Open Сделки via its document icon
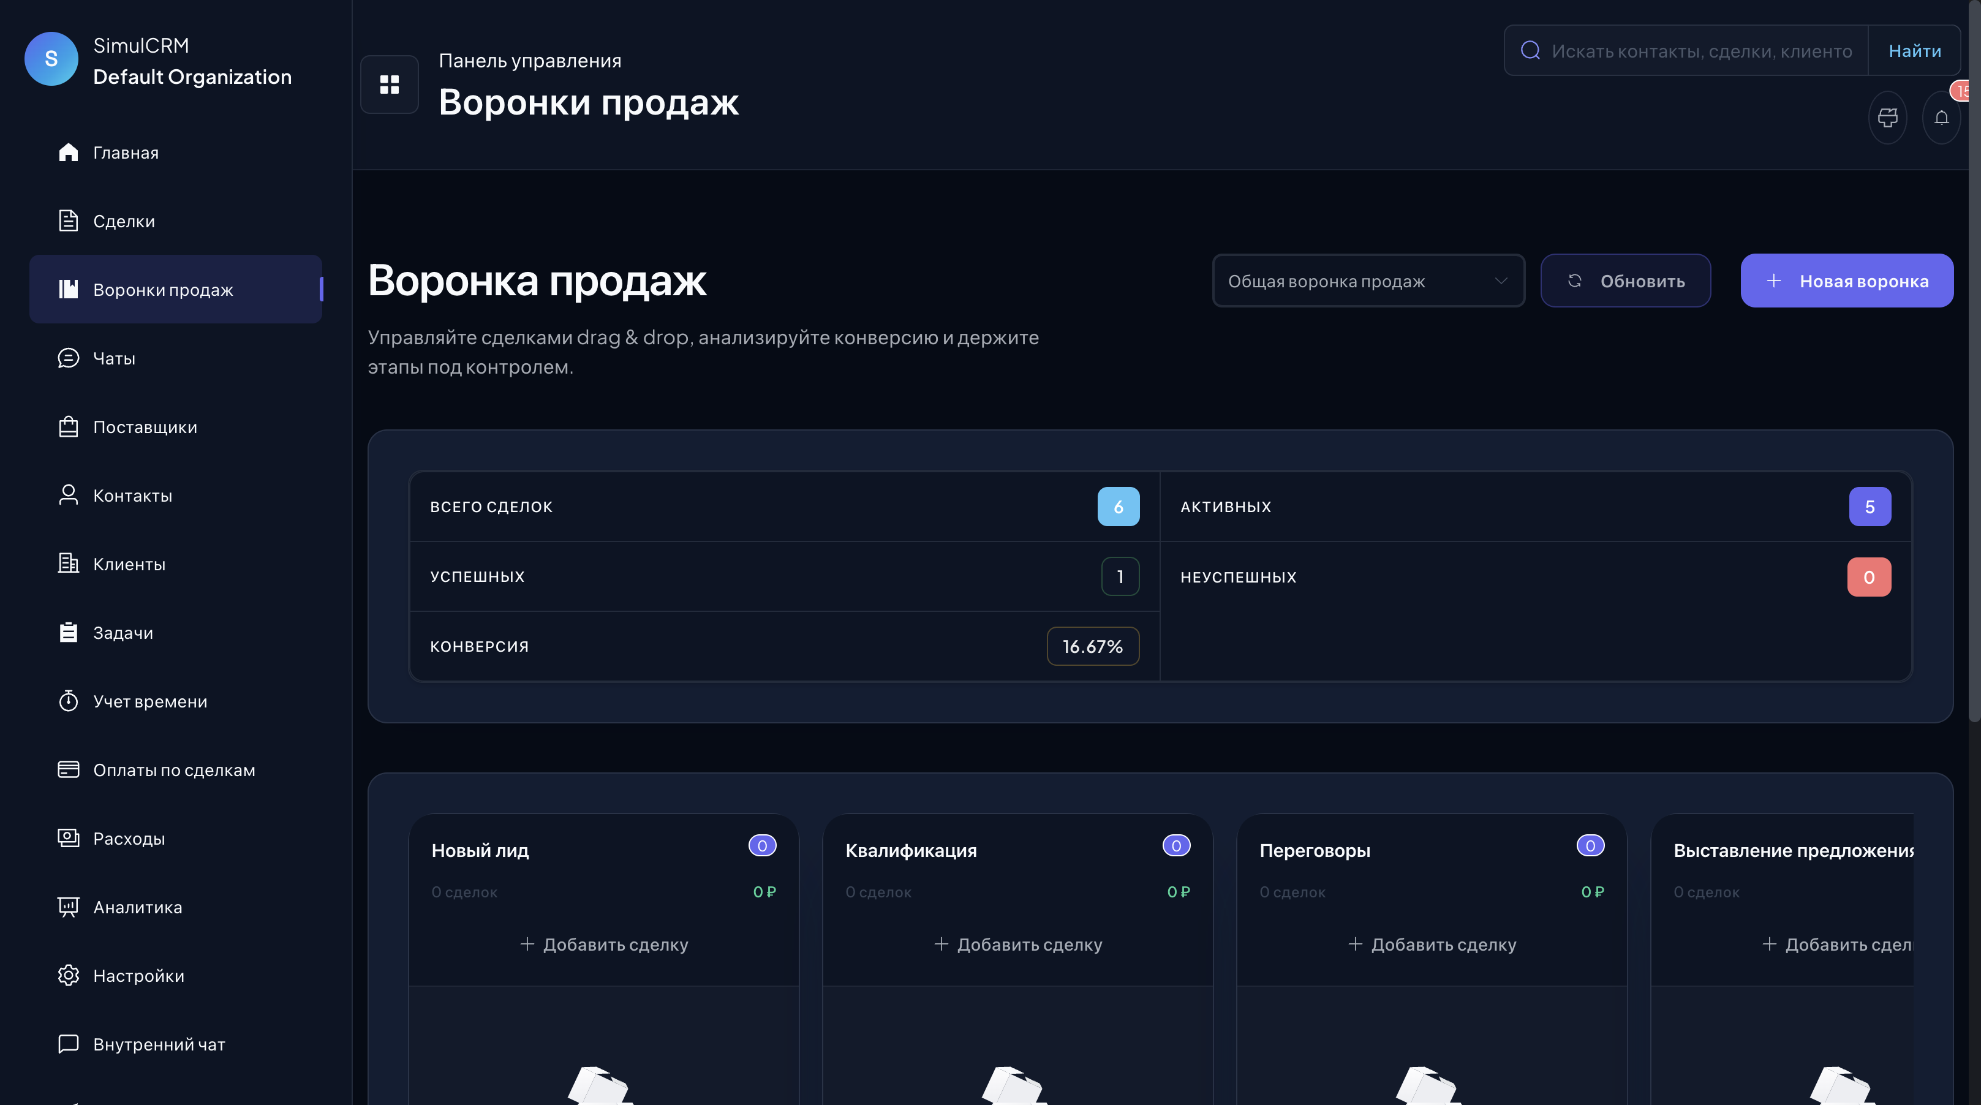This screenshot has width=1981, height=1105. [69, 221]
